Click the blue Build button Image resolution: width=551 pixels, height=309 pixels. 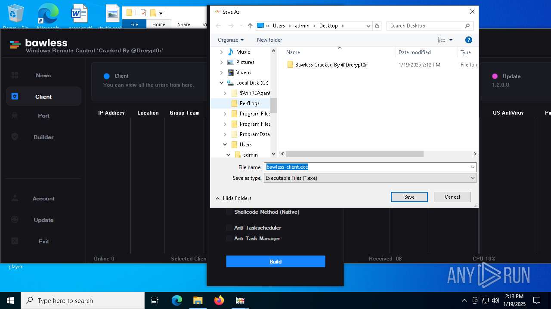click(x=275, y=261)
